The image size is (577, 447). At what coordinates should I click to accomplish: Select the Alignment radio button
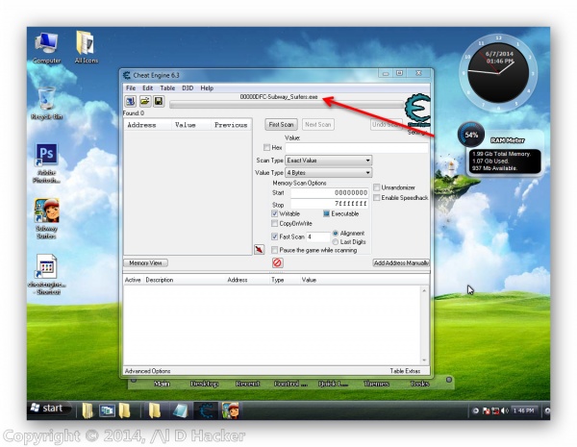(336, 234)
